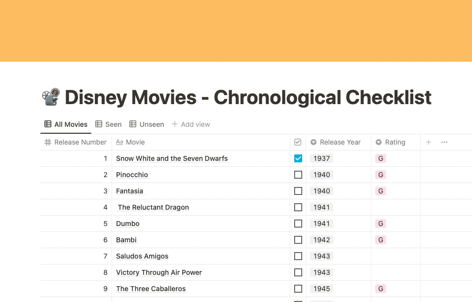Click the movie projector page icon

(x=51, y=97)
